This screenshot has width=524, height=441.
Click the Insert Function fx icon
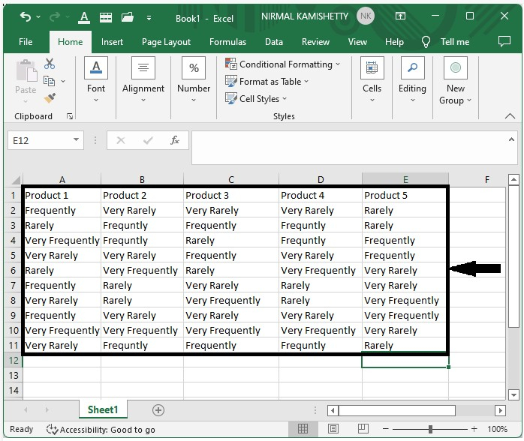pyautogui.click(x=175, y=140)
